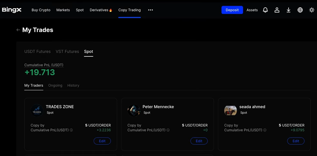Open the Buy Crypto menu
Screen dimensions: 317x156
(x=41, y=10)
